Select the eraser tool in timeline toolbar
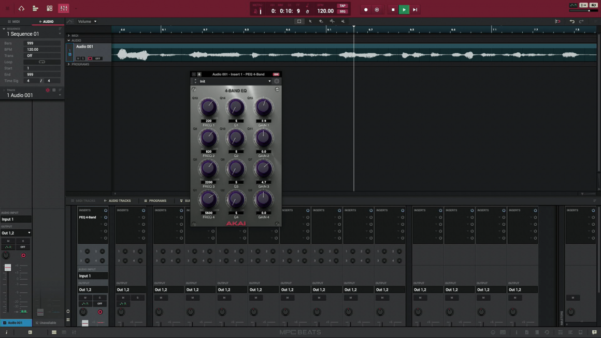Image resolution: width=601 pixels, height=338 pixels. coord(321,21)
